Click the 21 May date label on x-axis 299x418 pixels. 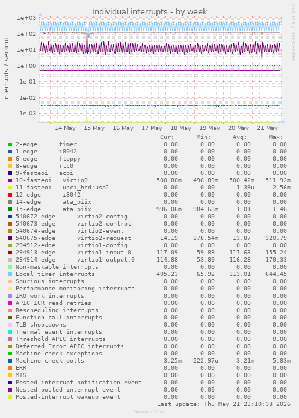click(267, 128)
